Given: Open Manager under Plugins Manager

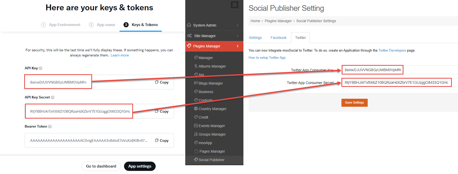Looking at the screenshot, I should 206,58.
